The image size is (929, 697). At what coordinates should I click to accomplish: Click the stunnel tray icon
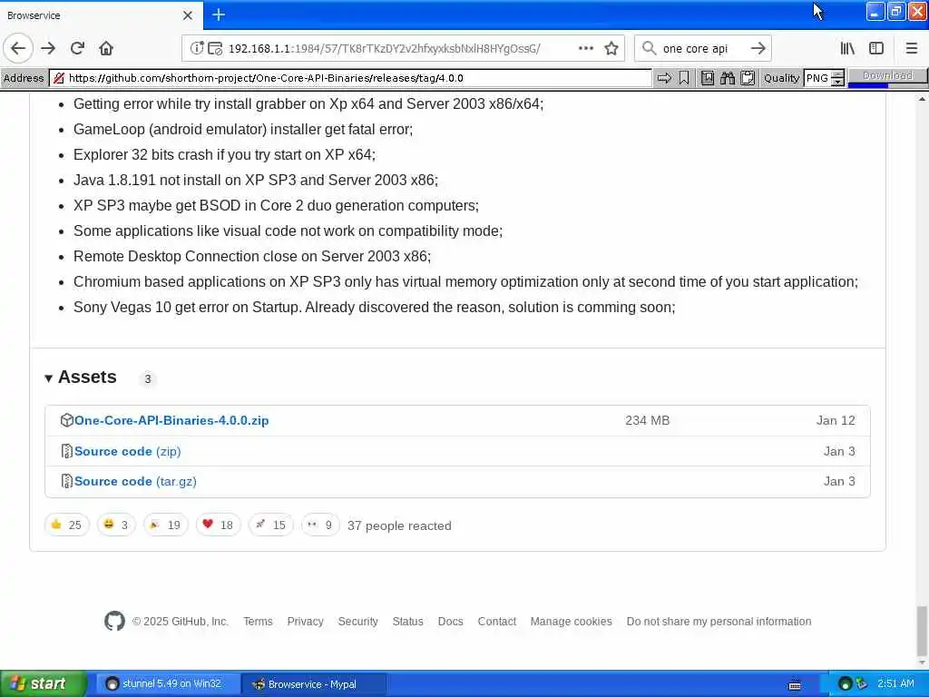coord(846,684)
